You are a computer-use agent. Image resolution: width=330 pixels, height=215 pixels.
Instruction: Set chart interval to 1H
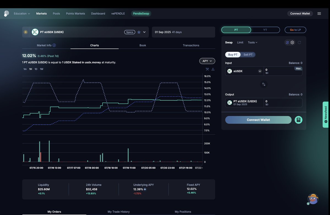point(31,69)
